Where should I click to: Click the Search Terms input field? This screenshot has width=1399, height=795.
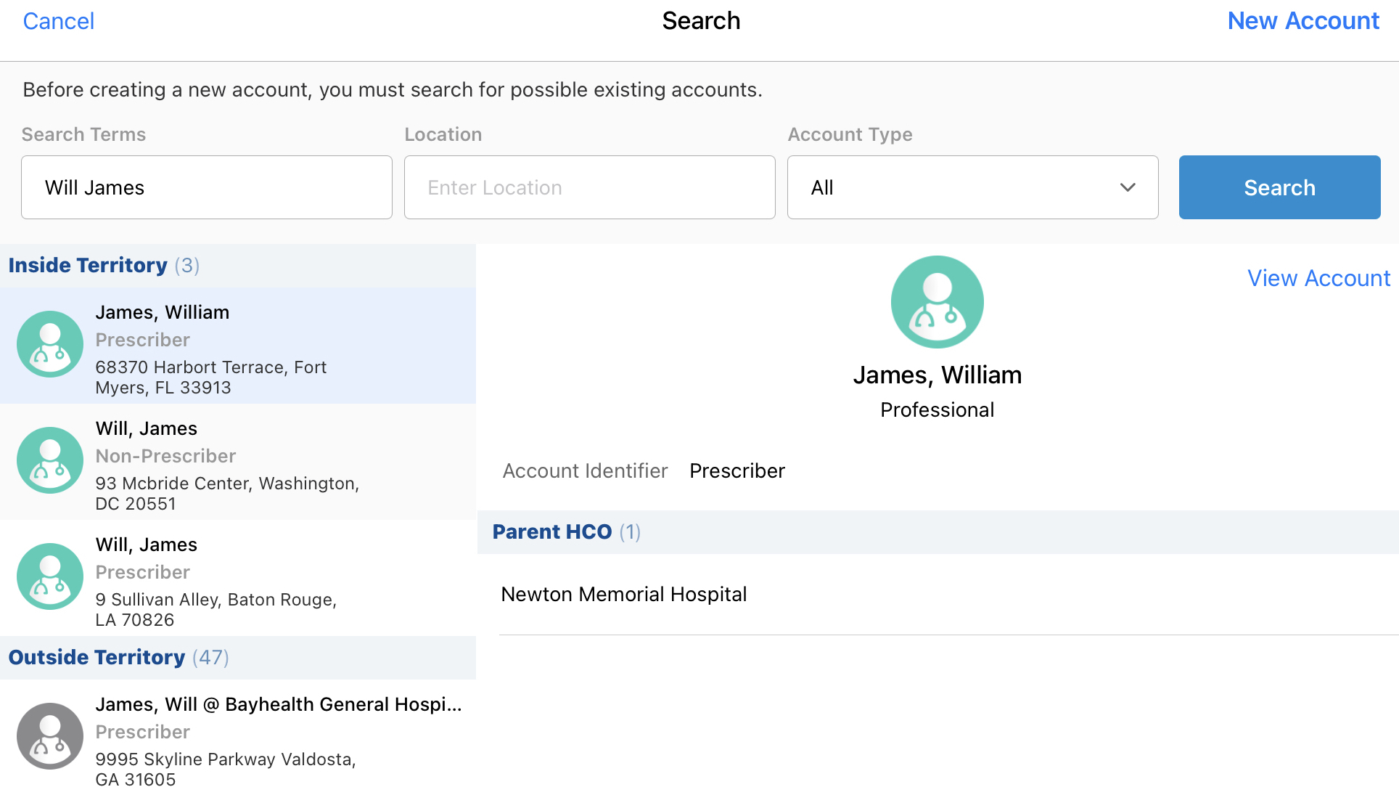tap(207, 187)
